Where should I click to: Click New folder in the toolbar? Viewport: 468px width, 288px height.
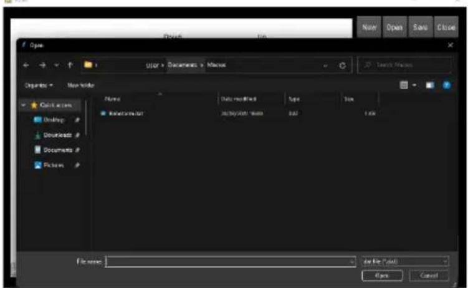tap(80, 84)
